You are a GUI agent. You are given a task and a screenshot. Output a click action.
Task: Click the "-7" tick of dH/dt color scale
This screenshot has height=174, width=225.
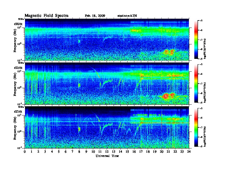click(x=201, y=40)
